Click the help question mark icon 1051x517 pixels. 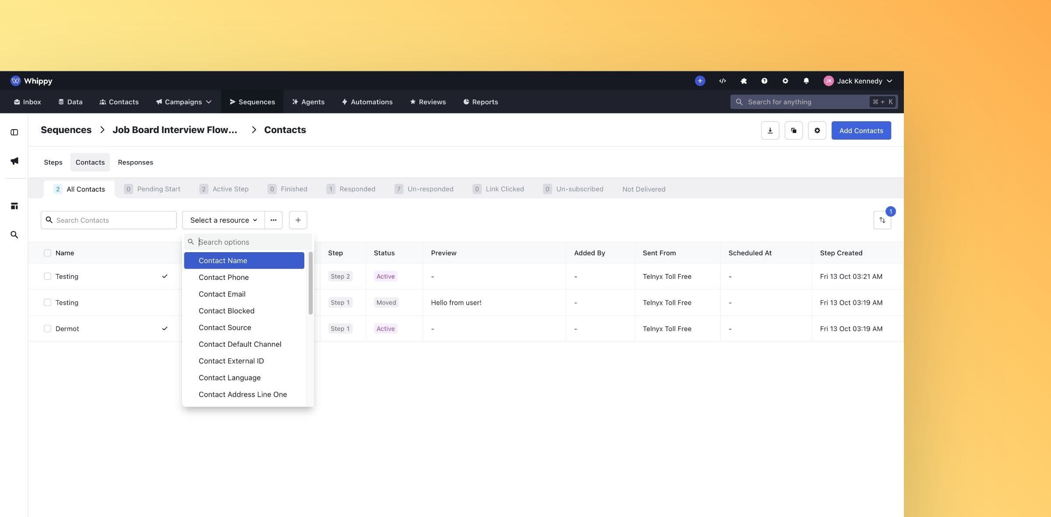tap(764, 81)
